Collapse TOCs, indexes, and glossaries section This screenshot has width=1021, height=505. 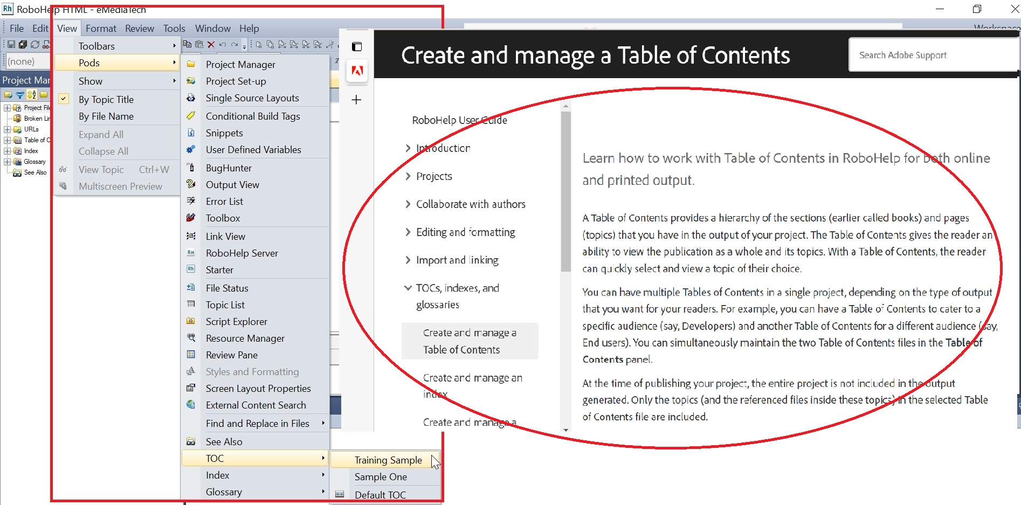pyautogui.click(x=408, y=288)
